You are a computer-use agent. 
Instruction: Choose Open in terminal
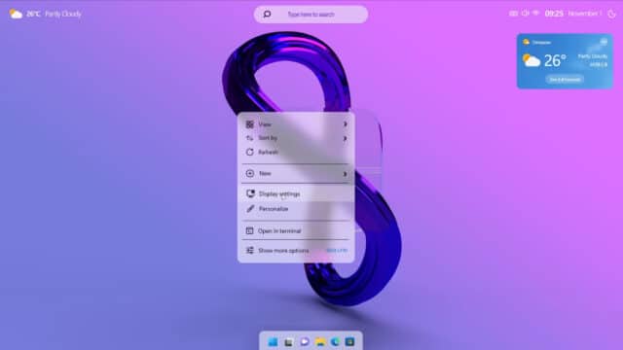point(296,230)
